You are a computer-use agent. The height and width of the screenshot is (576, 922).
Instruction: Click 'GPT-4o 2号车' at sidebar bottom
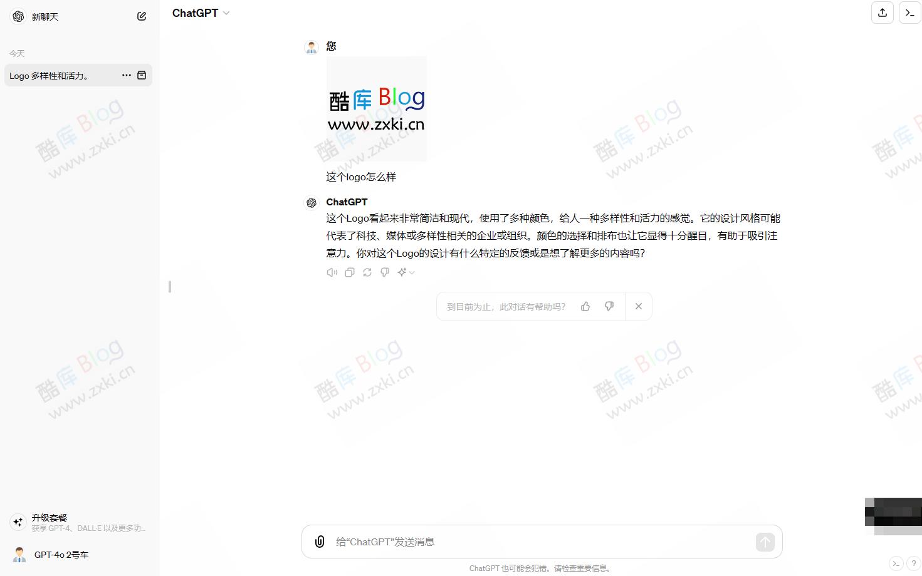pos(61,555)
